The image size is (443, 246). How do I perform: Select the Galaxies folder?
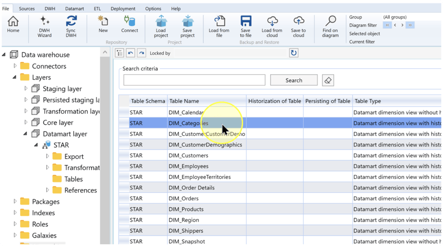pos(38,235)
